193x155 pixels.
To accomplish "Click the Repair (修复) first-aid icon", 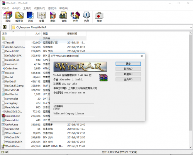I will (99, 15).
